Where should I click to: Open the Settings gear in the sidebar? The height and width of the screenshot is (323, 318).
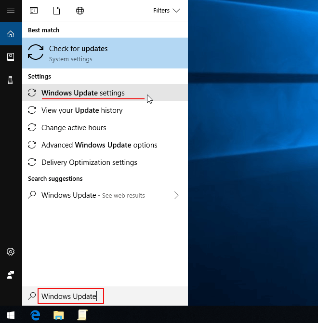[11, 252]
